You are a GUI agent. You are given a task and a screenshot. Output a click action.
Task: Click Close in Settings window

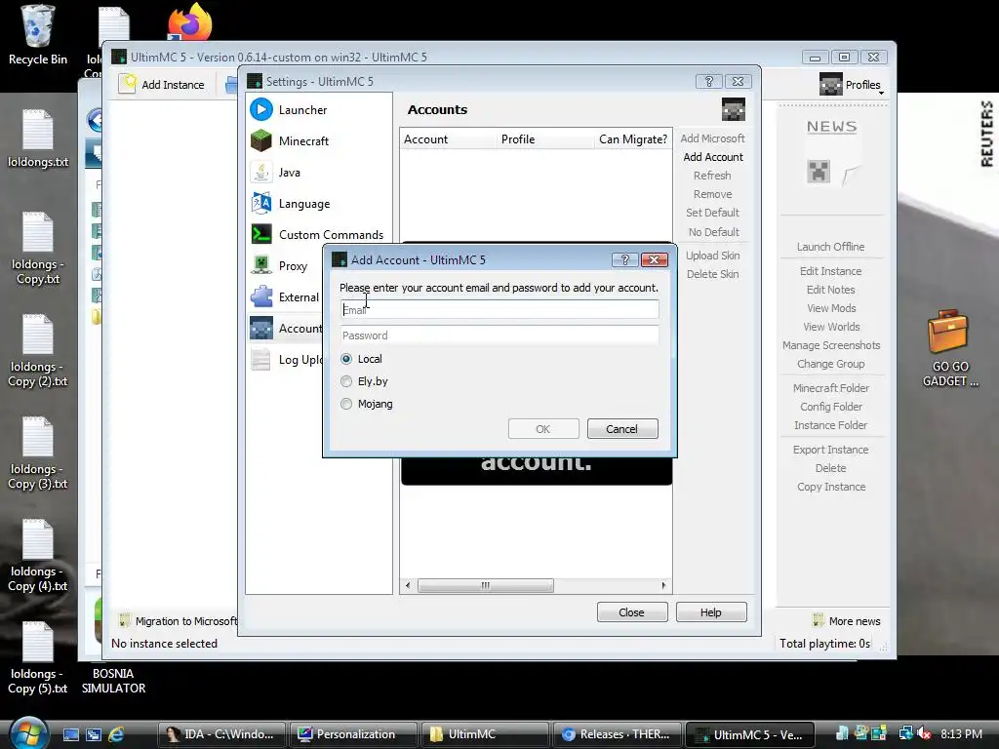[631, 612]
